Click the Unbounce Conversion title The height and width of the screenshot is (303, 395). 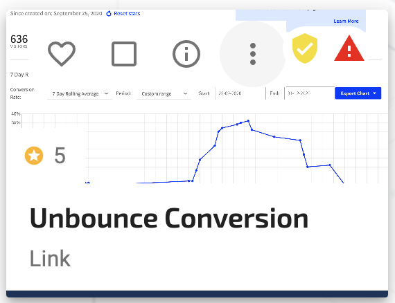coord(169,219)
